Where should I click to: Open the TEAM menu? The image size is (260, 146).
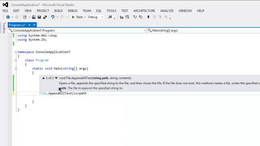[87, 11]
